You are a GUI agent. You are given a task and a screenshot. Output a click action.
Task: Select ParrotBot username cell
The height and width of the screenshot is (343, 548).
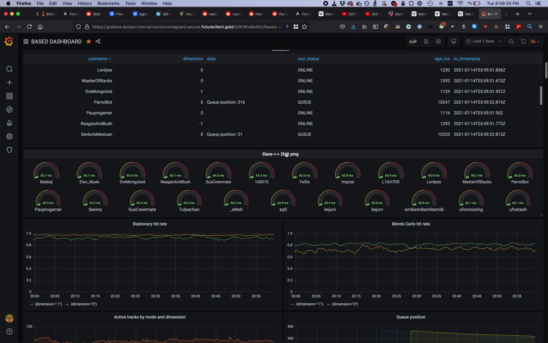coord(103,102)
